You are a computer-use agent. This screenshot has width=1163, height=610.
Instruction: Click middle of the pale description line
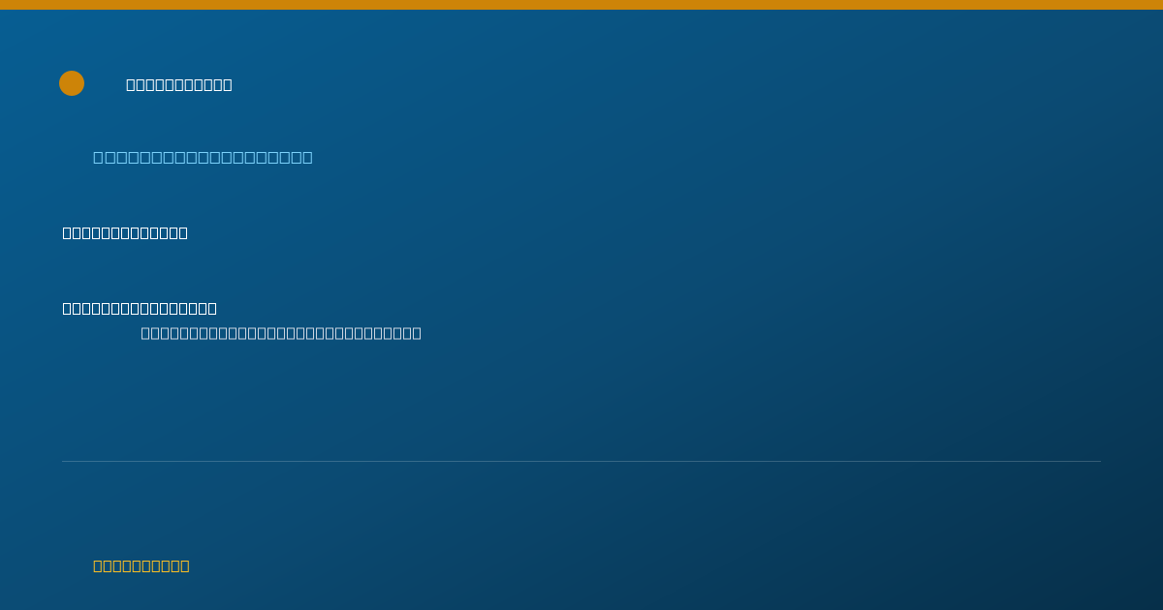[x=281, y=333]
